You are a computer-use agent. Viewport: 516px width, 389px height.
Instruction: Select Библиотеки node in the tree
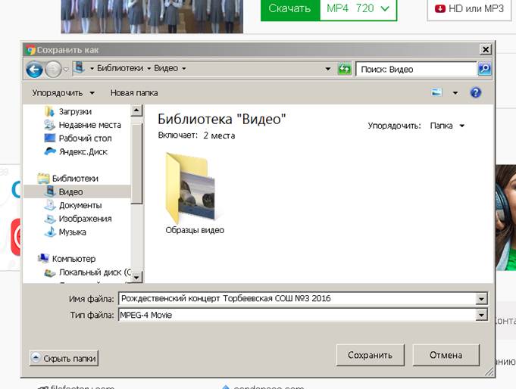(x=75, y=179)
